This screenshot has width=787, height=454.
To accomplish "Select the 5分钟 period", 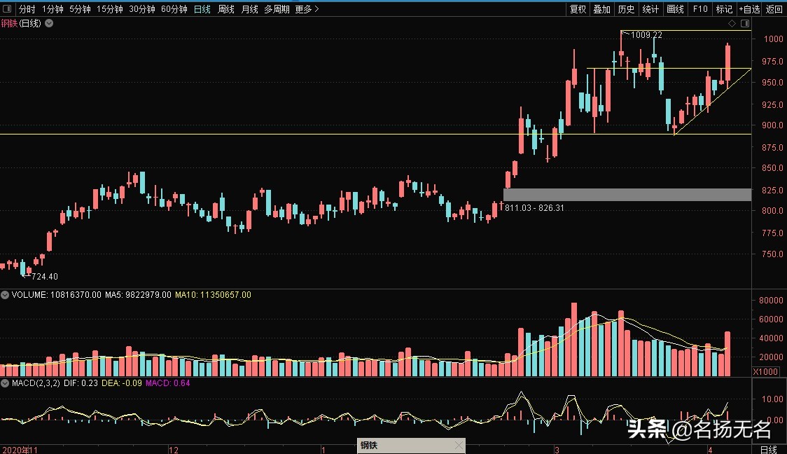I will [80, 9].
